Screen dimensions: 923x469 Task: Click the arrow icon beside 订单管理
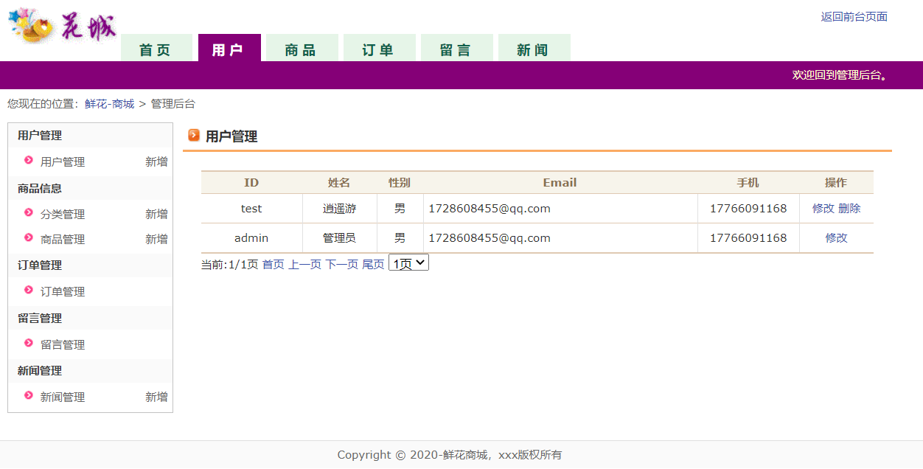point(28,291)
